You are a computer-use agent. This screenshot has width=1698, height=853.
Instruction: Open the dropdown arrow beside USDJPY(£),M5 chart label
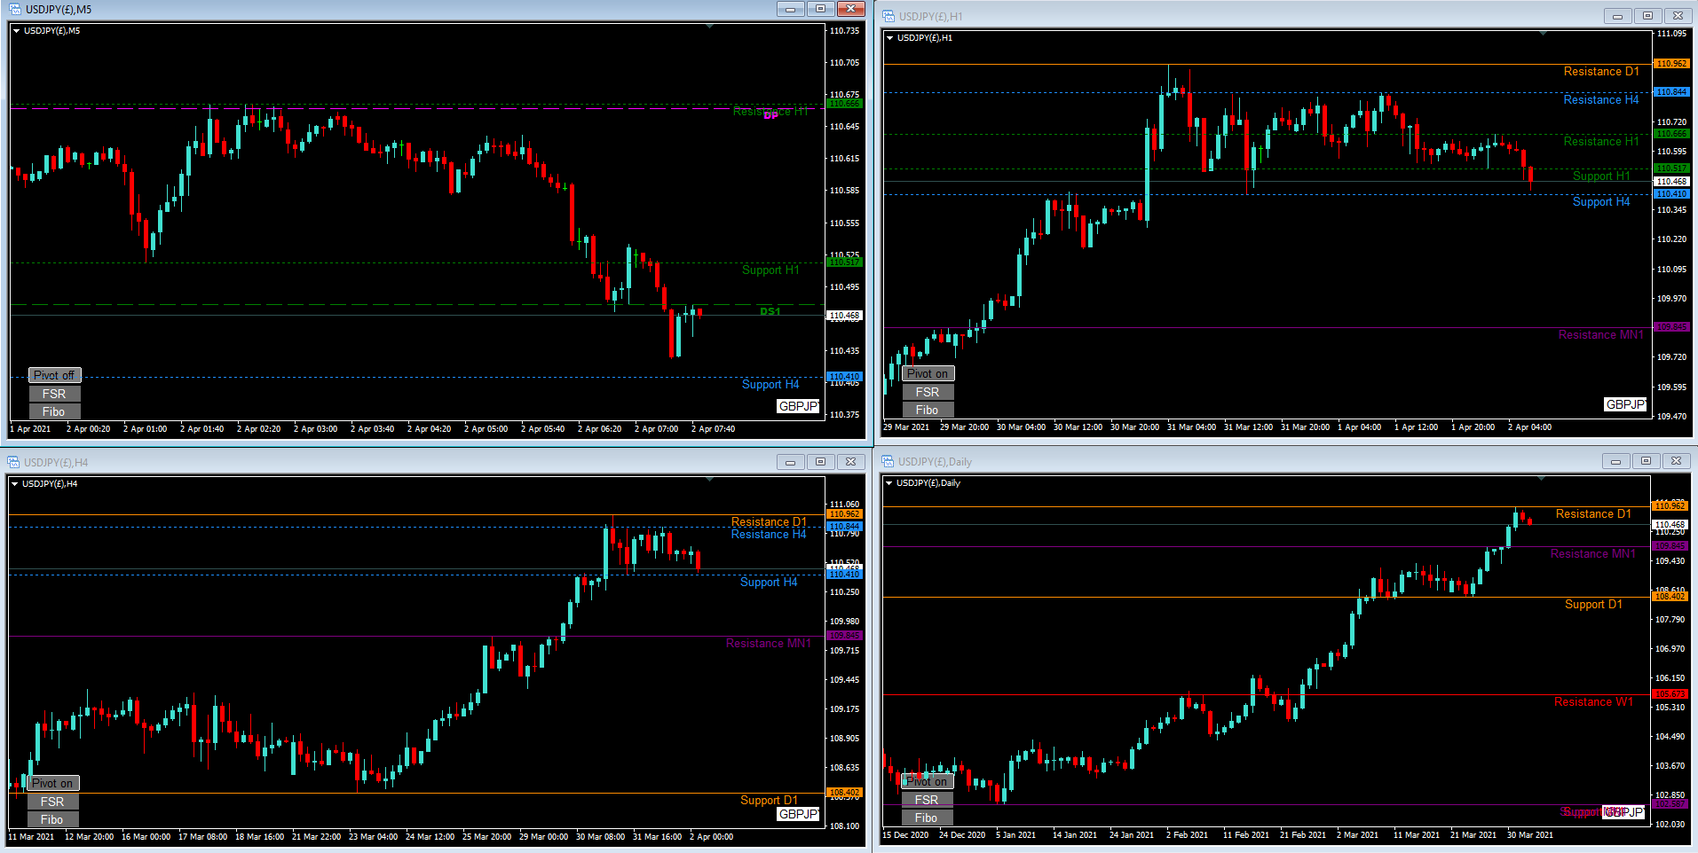coord(16,31)
